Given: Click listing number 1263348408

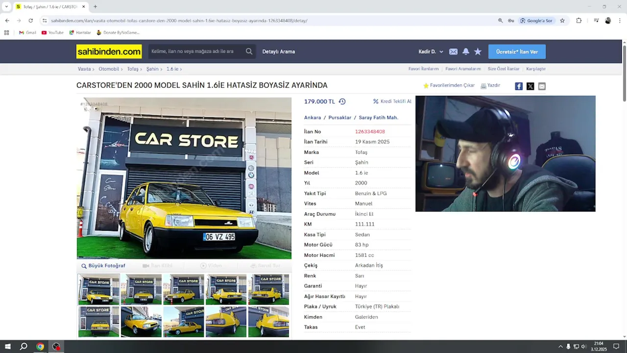Looking at the screenshot, I should [x=370, y=131].
